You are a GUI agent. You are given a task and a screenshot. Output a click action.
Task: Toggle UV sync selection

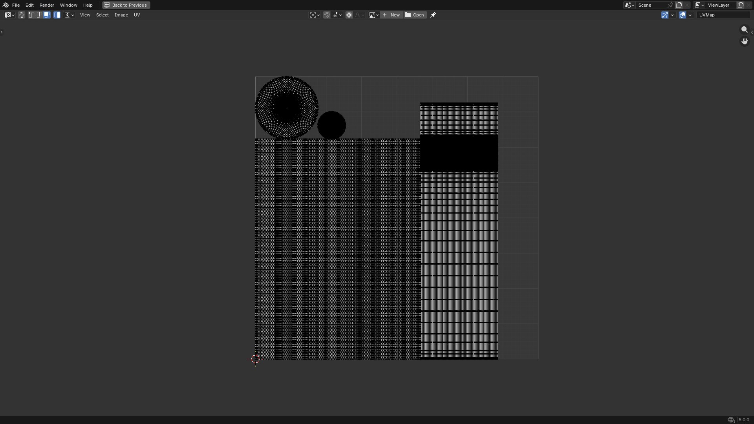[x=22, y=15]
